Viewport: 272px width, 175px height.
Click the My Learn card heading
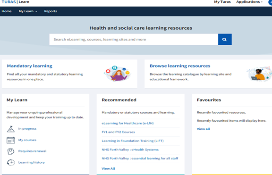(x=17, y=100)
